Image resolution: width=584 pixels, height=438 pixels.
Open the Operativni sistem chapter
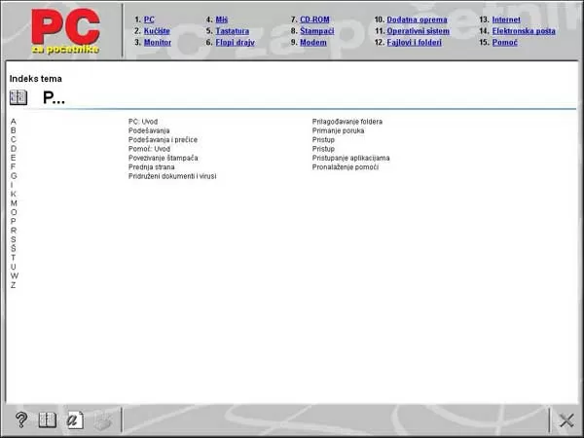pyautogui.click(x=418, y=31)
